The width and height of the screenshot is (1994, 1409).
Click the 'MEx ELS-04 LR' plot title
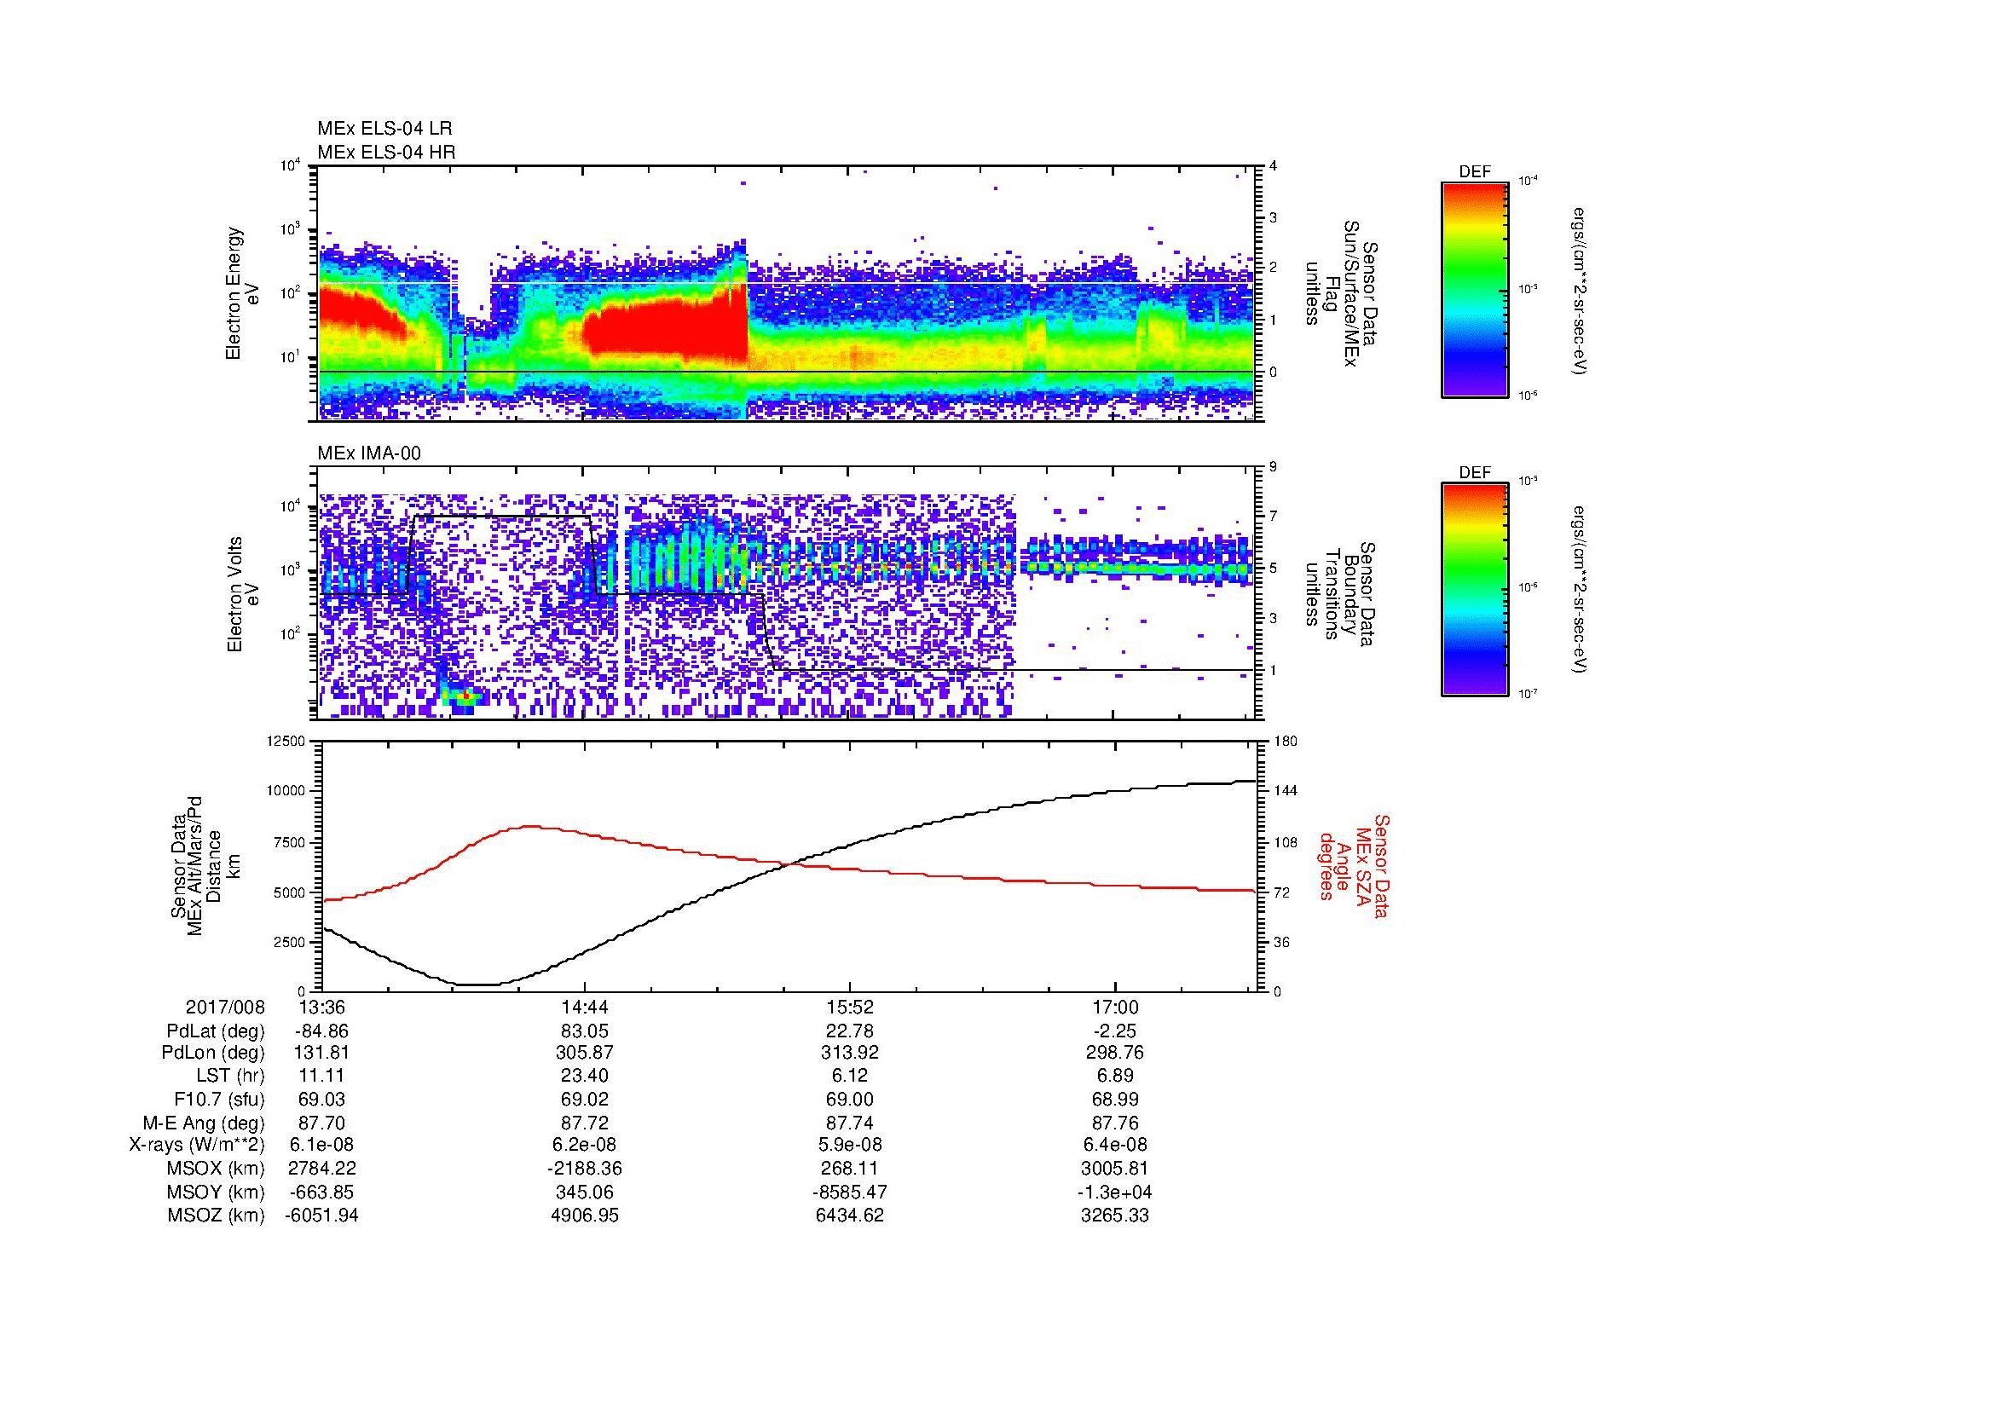384,129
